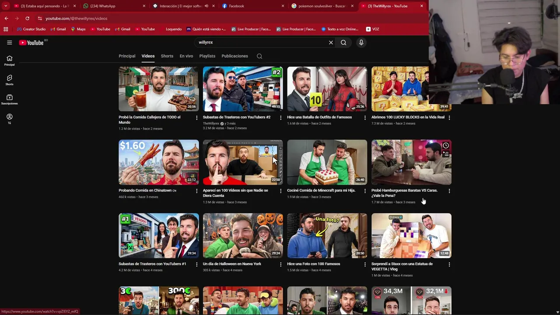This screenshot has width=560, height=315.
Task: Open Subastas de Trasteros #2 thumbnail
Action: pos(243,89)
